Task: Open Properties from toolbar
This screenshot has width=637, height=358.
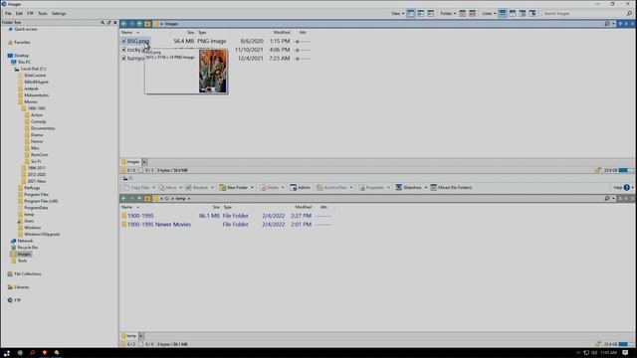Action: 371,188
